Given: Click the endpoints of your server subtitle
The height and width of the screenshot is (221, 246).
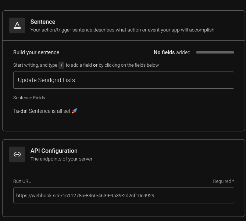Looking at the screenshot, I should 61,159.
